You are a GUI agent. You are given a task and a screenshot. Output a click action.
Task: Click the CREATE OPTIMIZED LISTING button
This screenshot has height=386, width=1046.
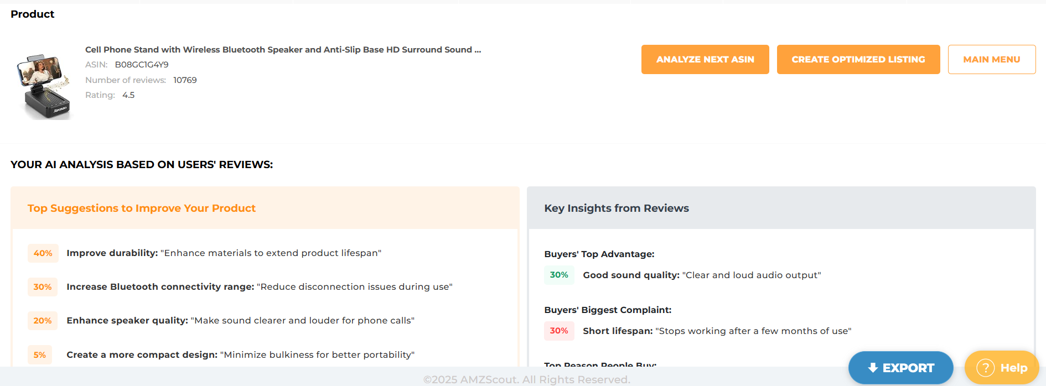[858, 59]
